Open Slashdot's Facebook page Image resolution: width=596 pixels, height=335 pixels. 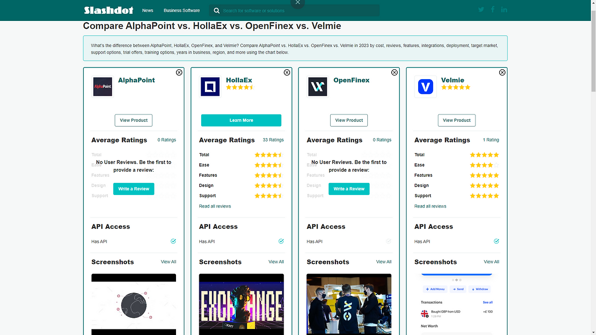[x=493, y=10]
